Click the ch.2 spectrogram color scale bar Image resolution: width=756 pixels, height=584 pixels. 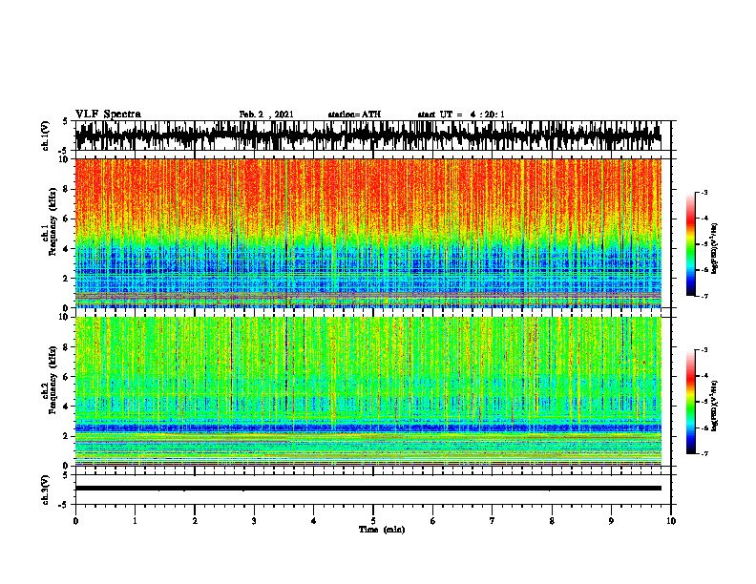click(691, 402)
